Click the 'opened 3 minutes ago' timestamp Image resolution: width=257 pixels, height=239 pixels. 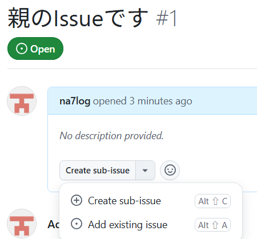(x=142, y=101)
